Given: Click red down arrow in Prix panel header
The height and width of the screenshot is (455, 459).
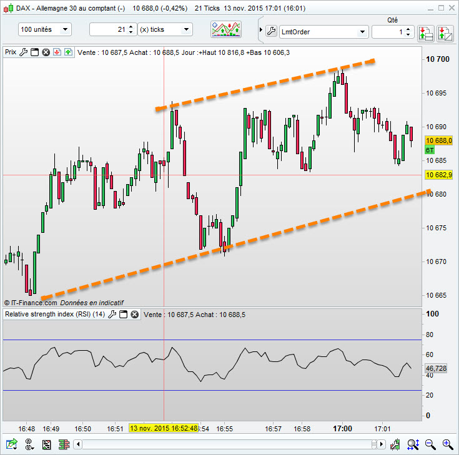Looking at the screenshot, I should point(57,52).
